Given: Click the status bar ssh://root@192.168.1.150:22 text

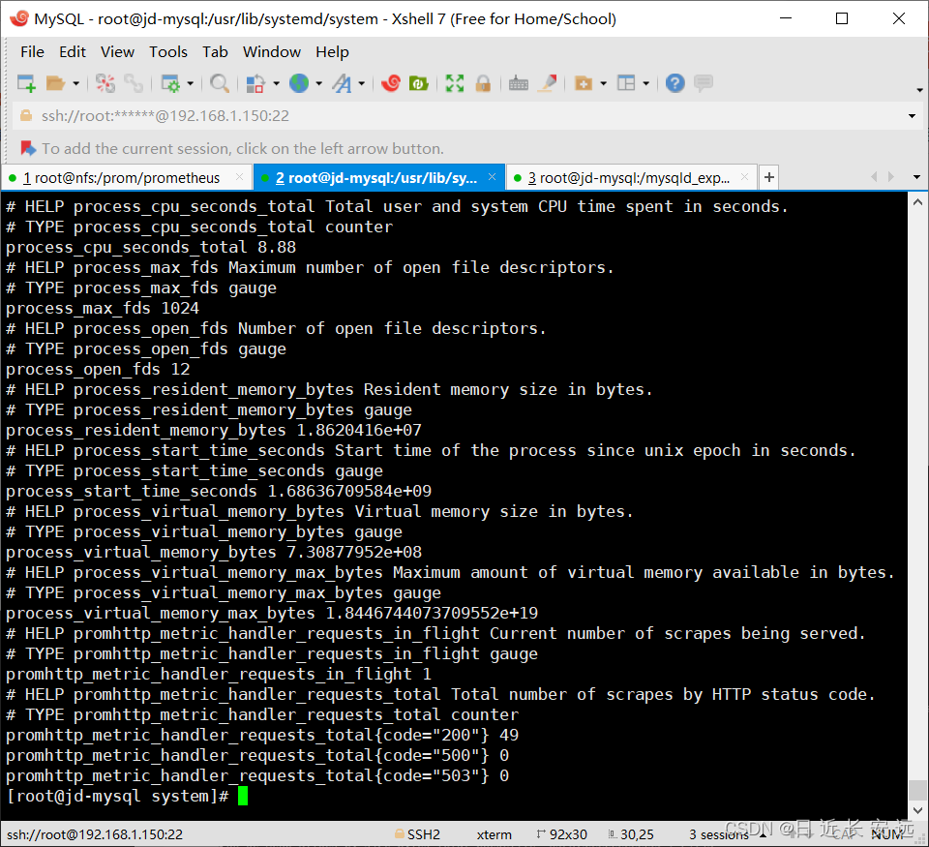Looking at the screenshot, I should [95, 834].
